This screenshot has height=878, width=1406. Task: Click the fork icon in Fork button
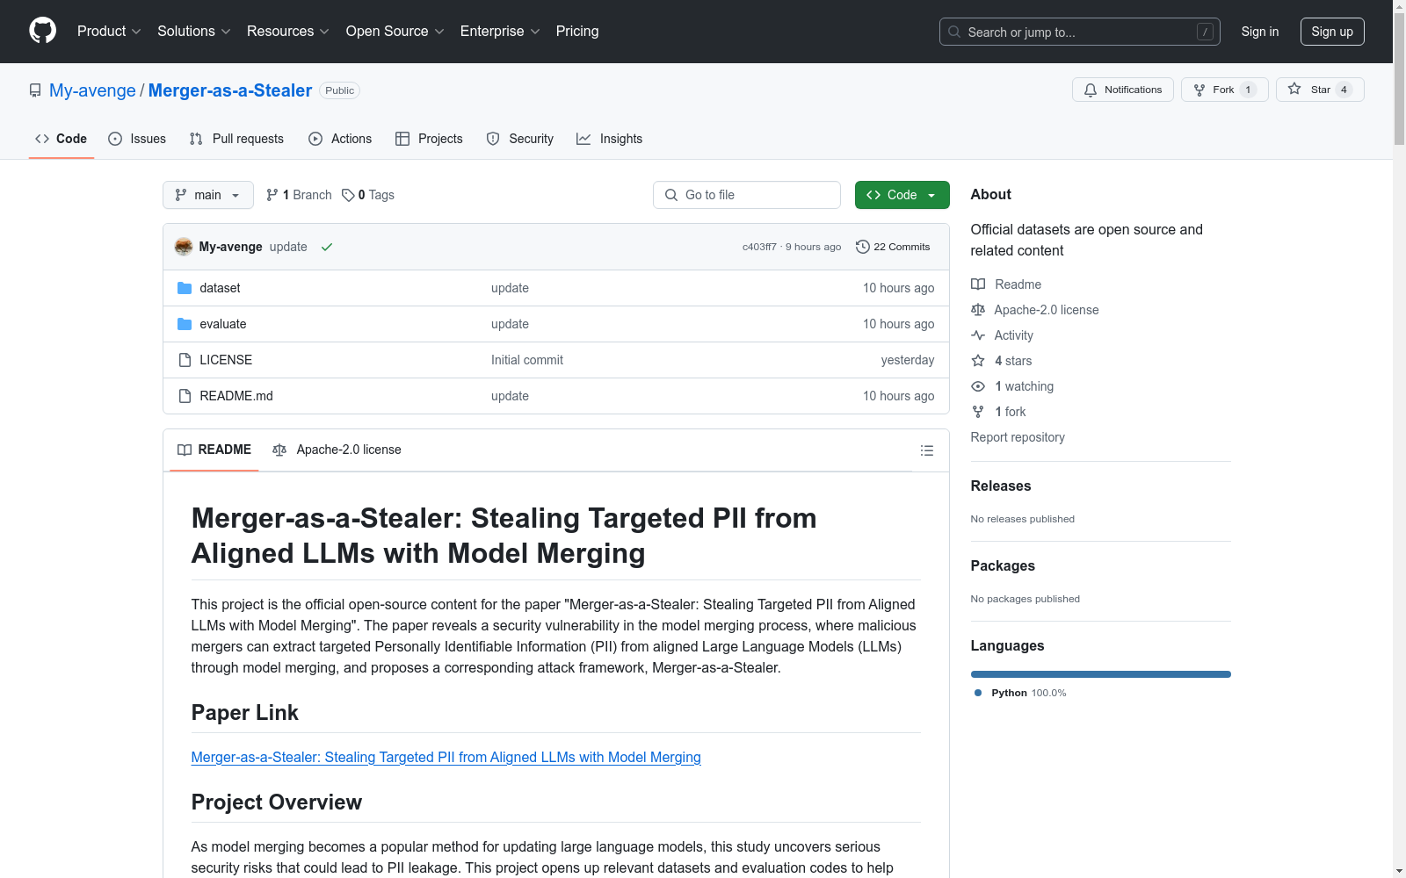pos(1199,90)
